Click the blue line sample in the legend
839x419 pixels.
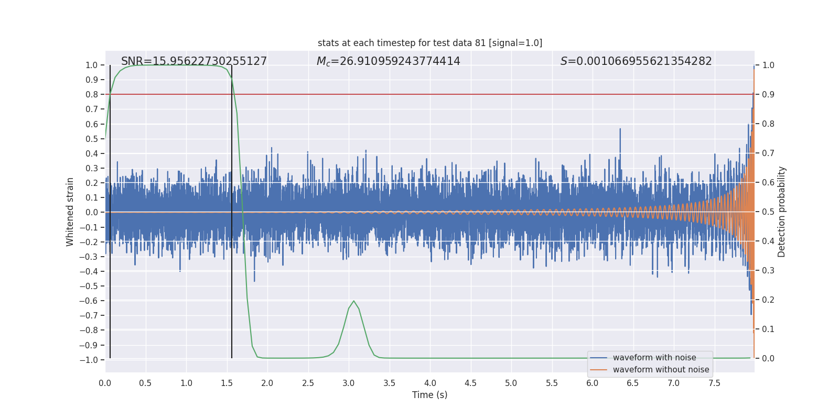point(599,358)
